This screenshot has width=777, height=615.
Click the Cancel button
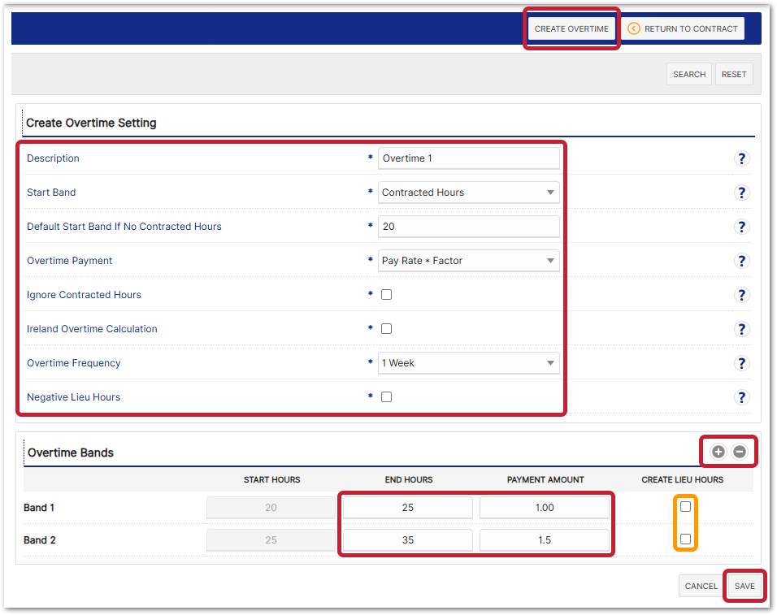(701, 586)
